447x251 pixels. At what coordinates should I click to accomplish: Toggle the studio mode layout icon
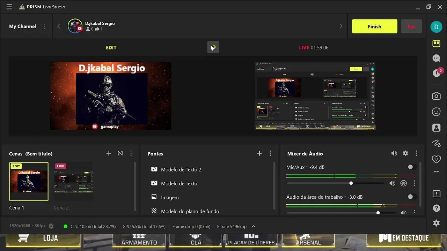click(436, 44)
